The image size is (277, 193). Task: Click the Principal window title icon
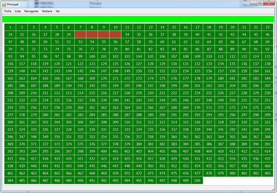tap(4, 4)
